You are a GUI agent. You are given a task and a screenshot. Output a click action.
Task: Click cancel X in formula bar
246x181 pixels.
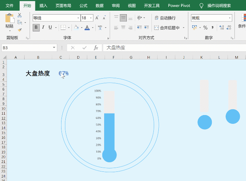[x=73, y=48]
